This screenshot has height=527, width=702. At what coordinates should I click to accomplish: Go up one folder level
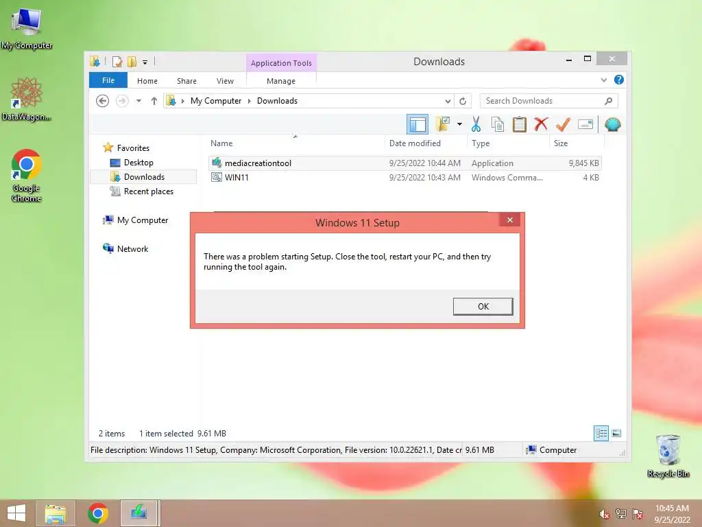pyautogui.click(x=154, y=101)
